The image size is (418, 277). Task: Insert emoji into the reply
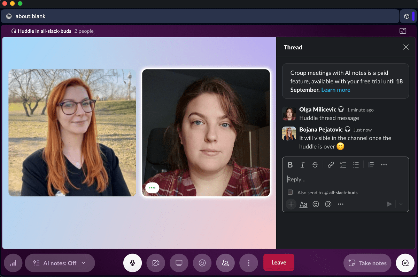pyautogui.click(x=316, y=204)
